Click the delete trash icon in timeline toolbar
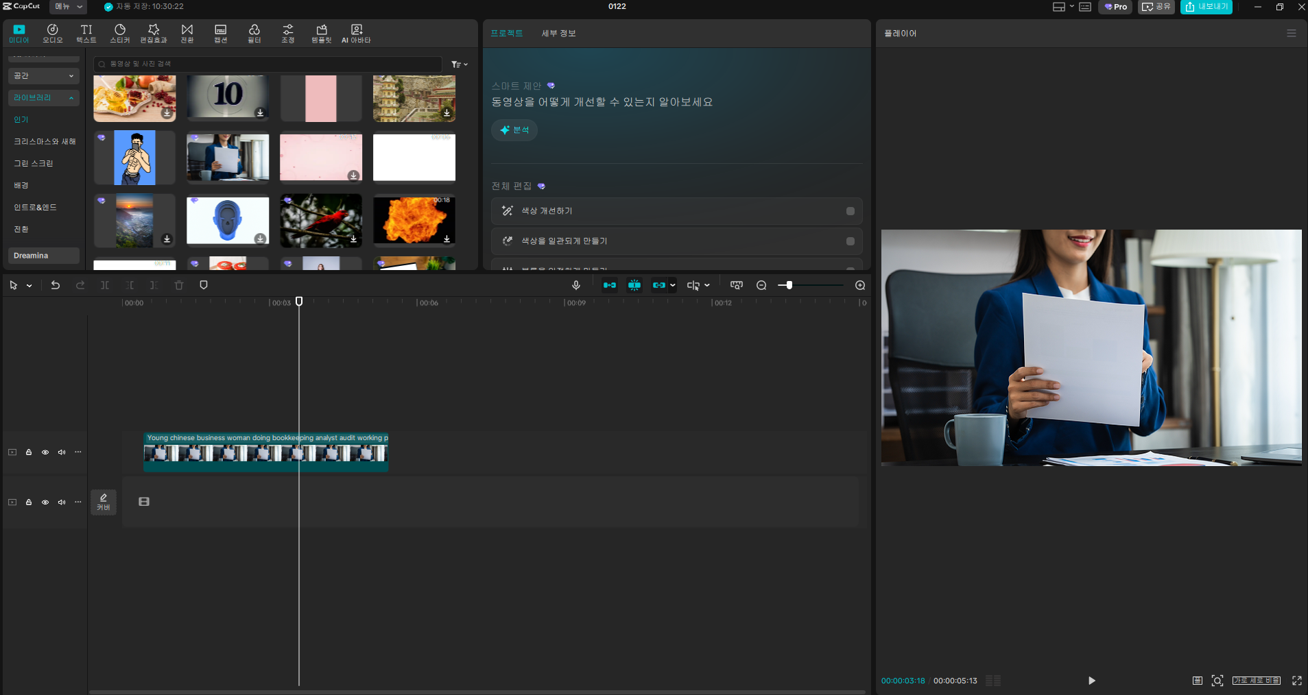1308x695 pixels. click(x=179, y=285)
